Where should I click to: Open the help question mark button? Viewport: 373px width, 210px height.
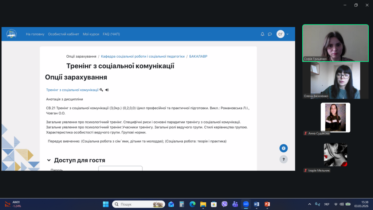click(283, 159)
